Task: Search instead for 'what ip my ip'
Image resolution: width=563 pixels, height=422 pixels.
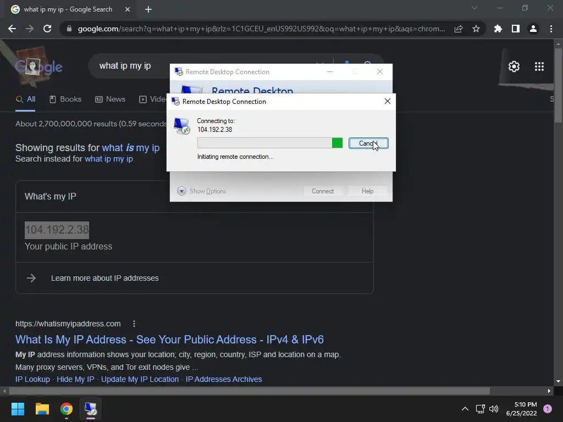Action: pyautogui.click(x=109, y=159)
